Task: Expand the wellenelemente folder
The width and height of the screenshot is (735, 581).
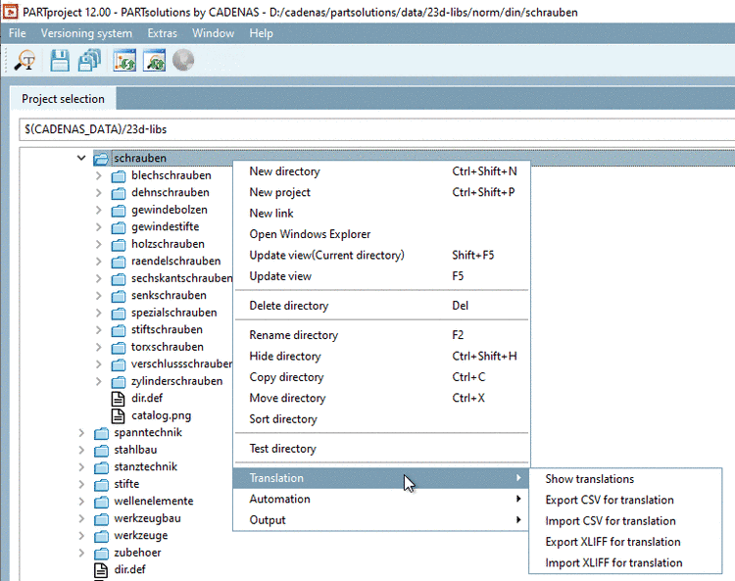Action: tap(81, 502)
